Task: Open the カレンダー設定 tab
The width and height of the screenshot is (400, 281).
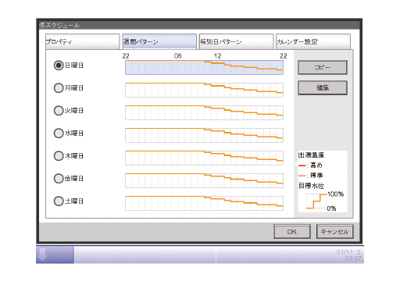Action: (x=313, y=41)
